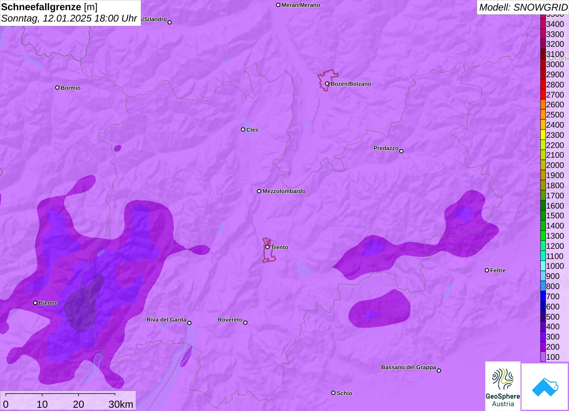This screenshot has height=411, width=569.
Task: Click the '0' scale bar label
Action: pos(6,404)
